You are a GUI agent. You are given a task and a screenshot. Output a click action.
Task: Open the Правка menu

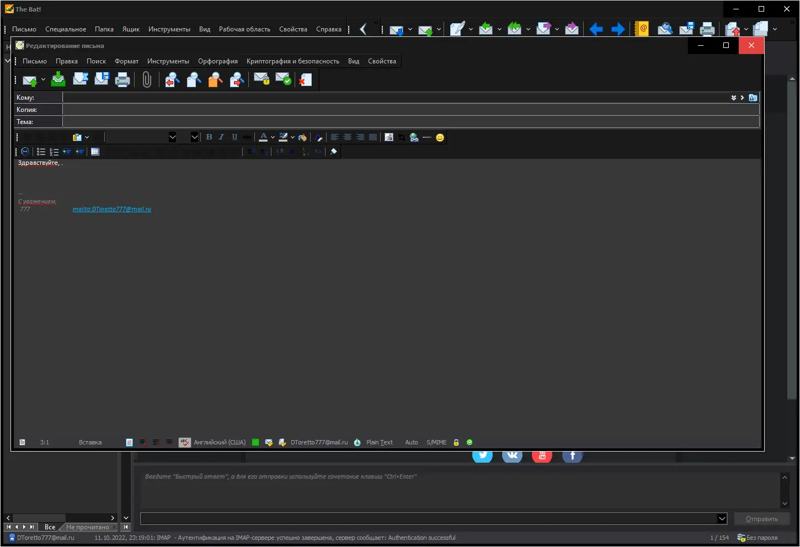(x=67, y=61)
